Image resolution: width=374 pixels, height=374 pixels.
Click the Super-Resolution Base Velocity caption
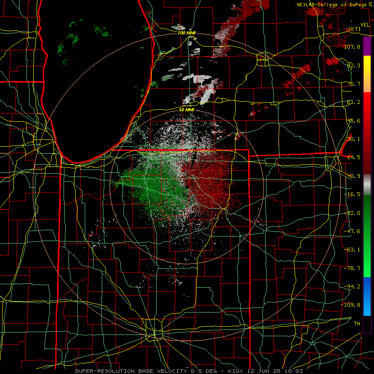click(189, 371)
